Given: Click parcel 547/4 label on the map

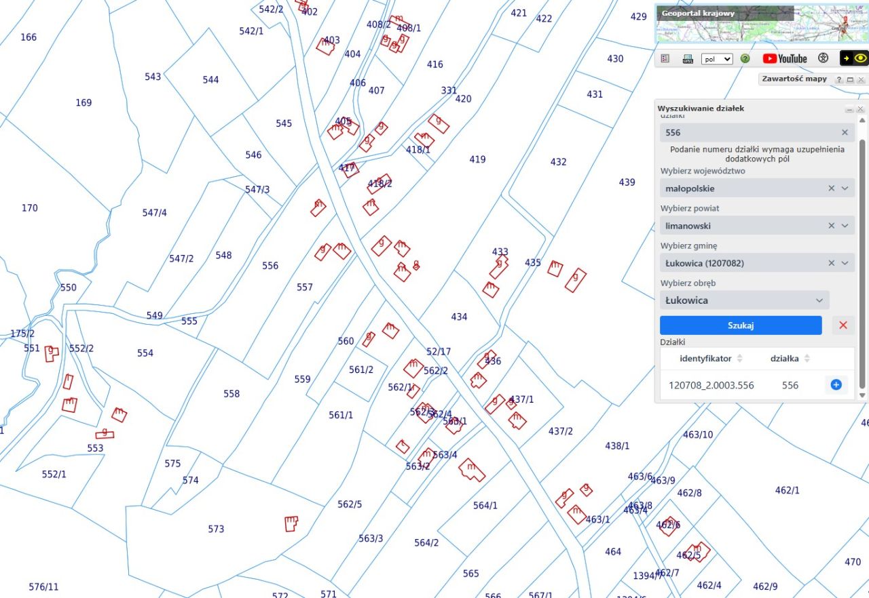Looking at the screenshot, I should [x=155, y=213].
